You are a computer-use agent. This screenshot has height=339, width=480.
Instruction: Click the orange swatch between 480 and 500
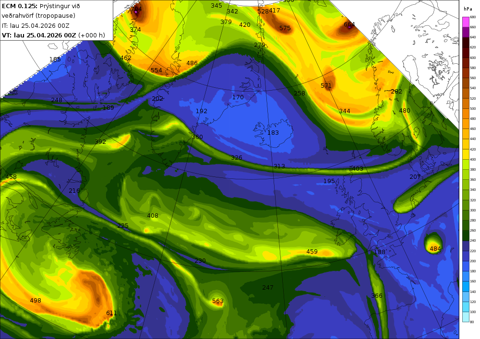tap(466, 114)
